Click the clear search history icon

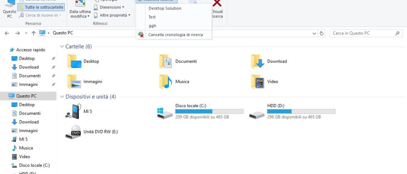[x=141, y=35]
